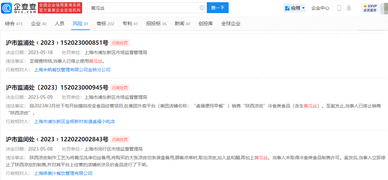Open the notifications bell

pos(349,8)
